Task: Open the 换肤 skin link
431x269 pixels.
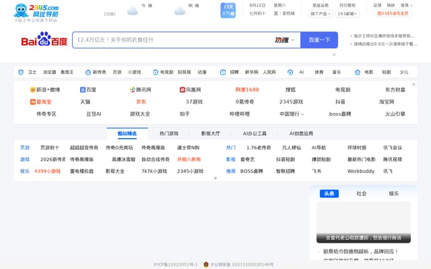Action: pos(391,5)
